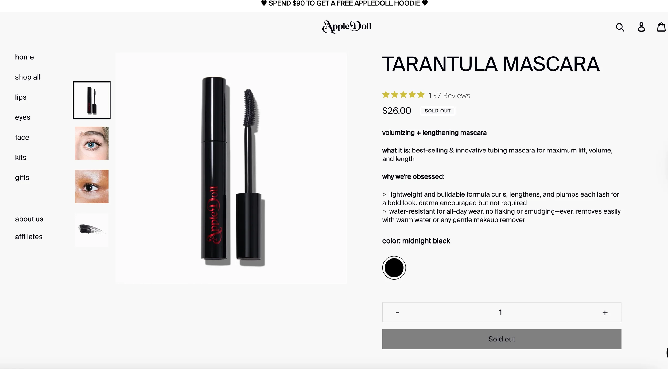Open the 137 Reviews link

[x=449, y=96]
